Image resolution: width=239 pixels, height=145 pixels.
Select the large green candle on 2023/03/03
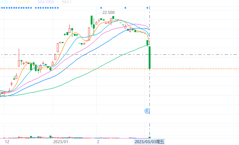(150, 58)
